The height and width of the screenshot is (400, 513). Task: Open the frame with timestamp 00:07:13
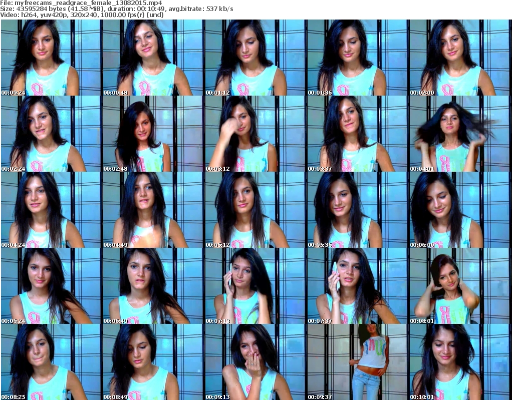tap(255, 286)
